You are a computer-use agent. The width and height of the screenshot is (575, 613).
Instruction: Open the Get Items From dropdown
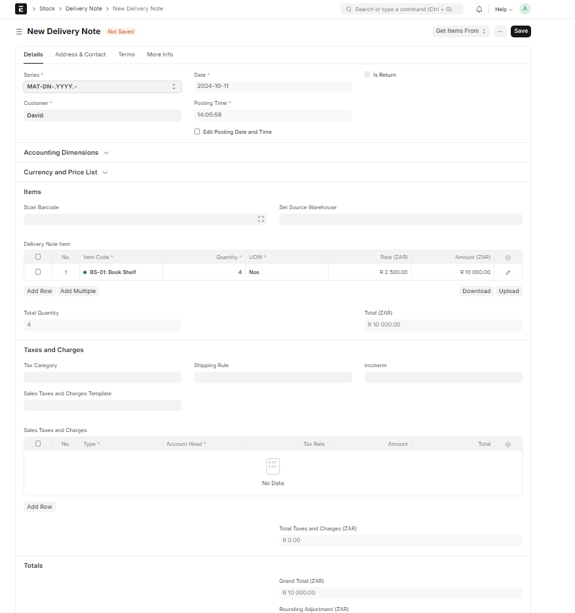click(x=461, y=31)
